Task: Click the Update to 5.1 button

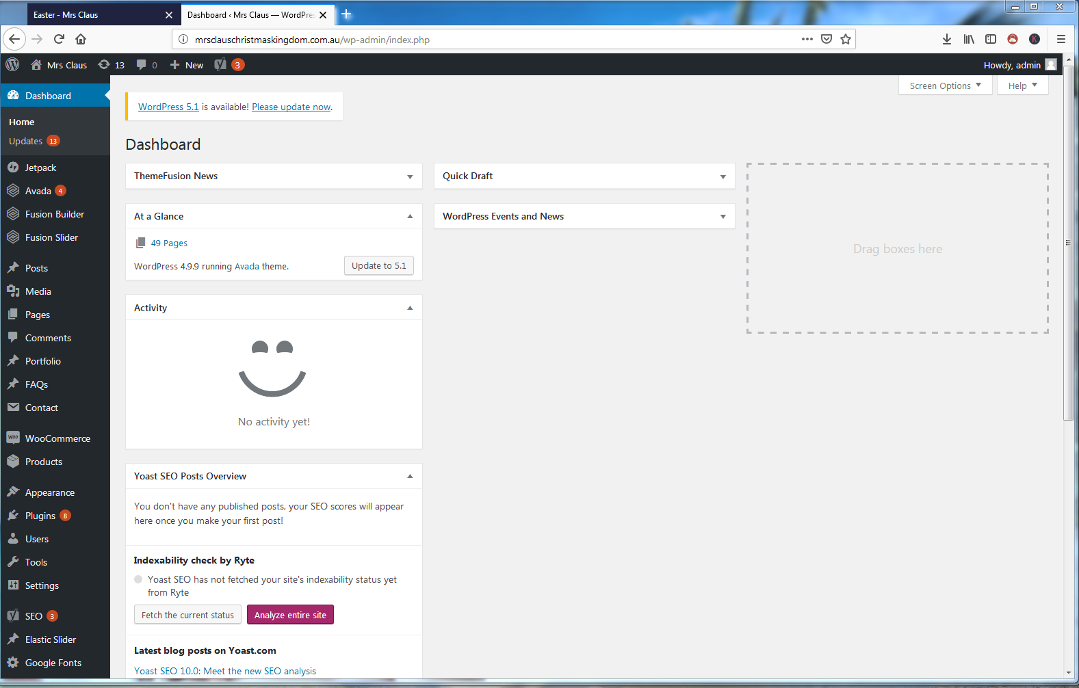Action: coord(378,266)
